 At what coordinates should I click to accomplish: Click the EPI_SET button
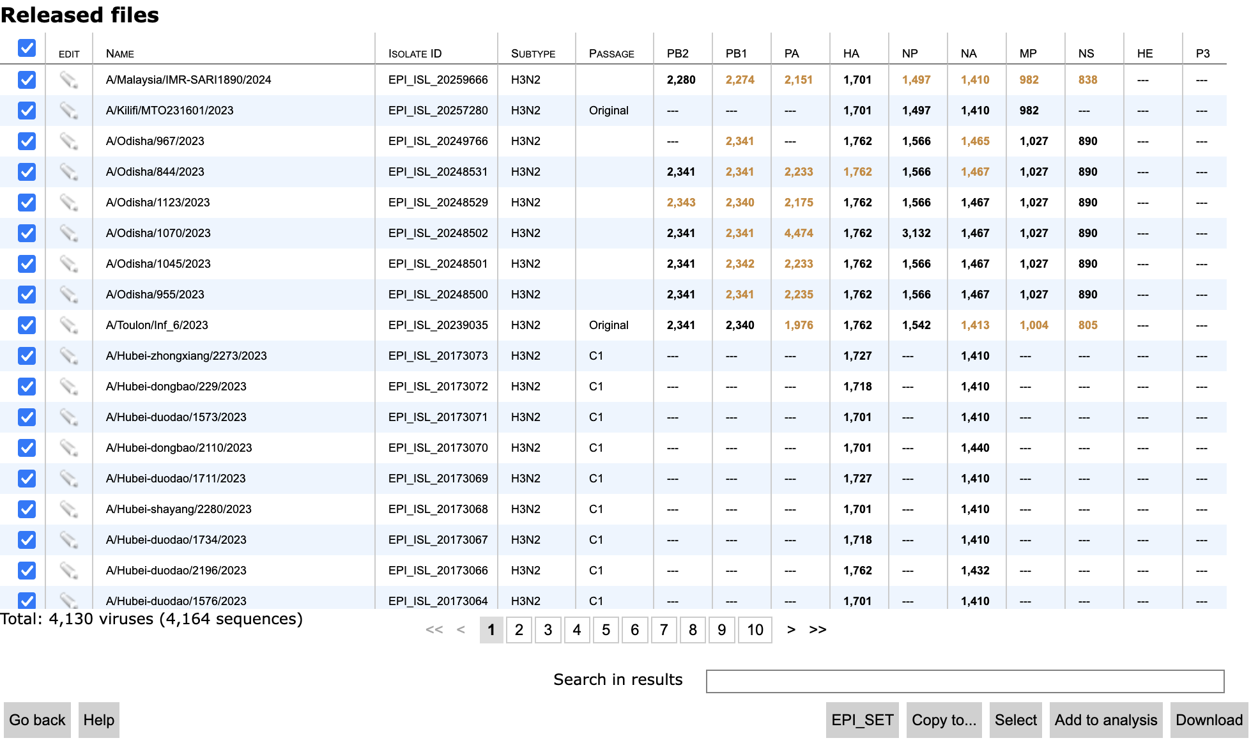point(862,720)
